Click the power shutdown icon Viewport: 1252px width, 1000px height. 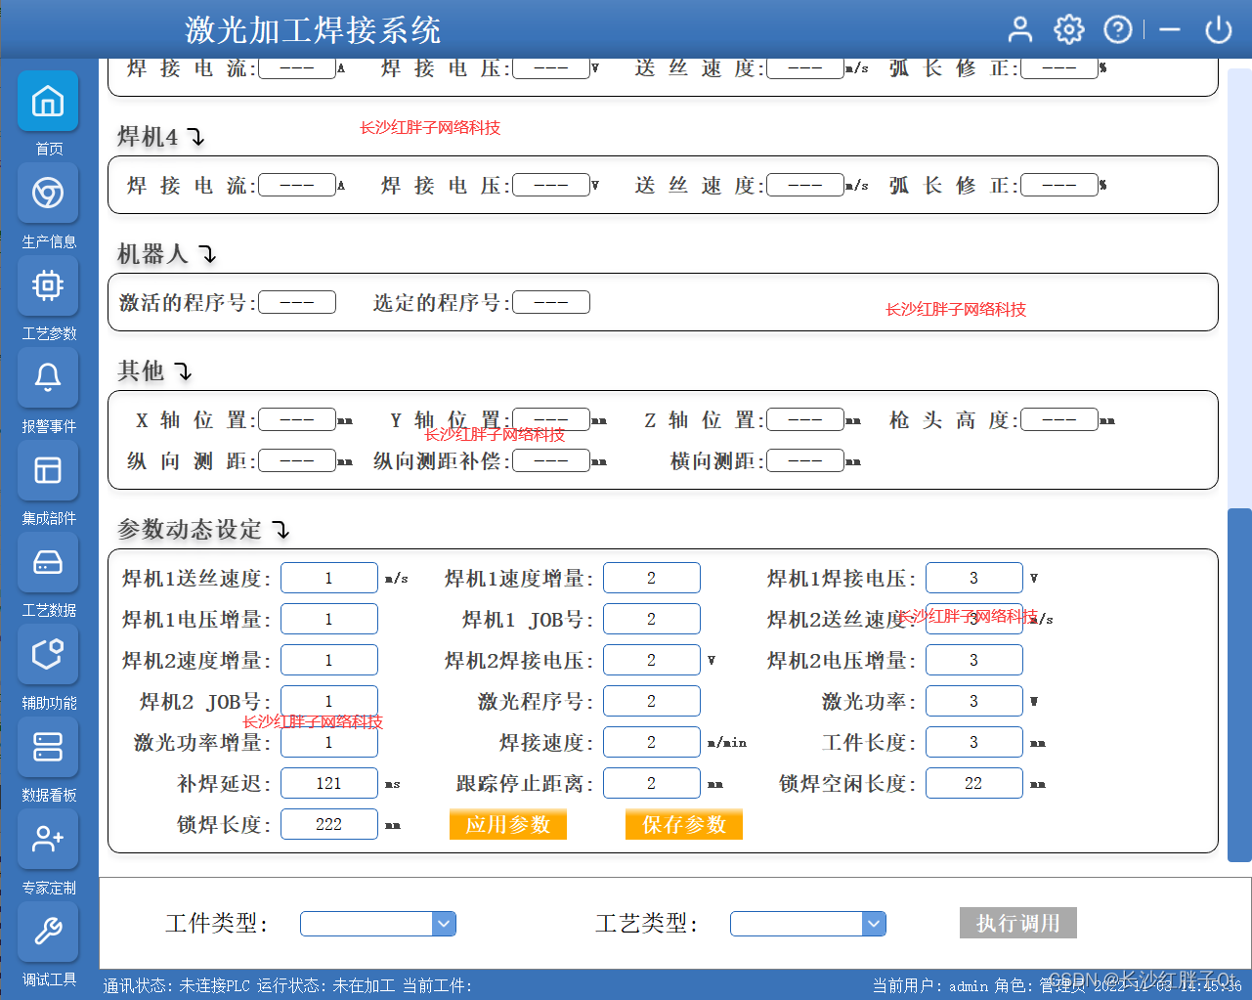[x=1219, y=29]
